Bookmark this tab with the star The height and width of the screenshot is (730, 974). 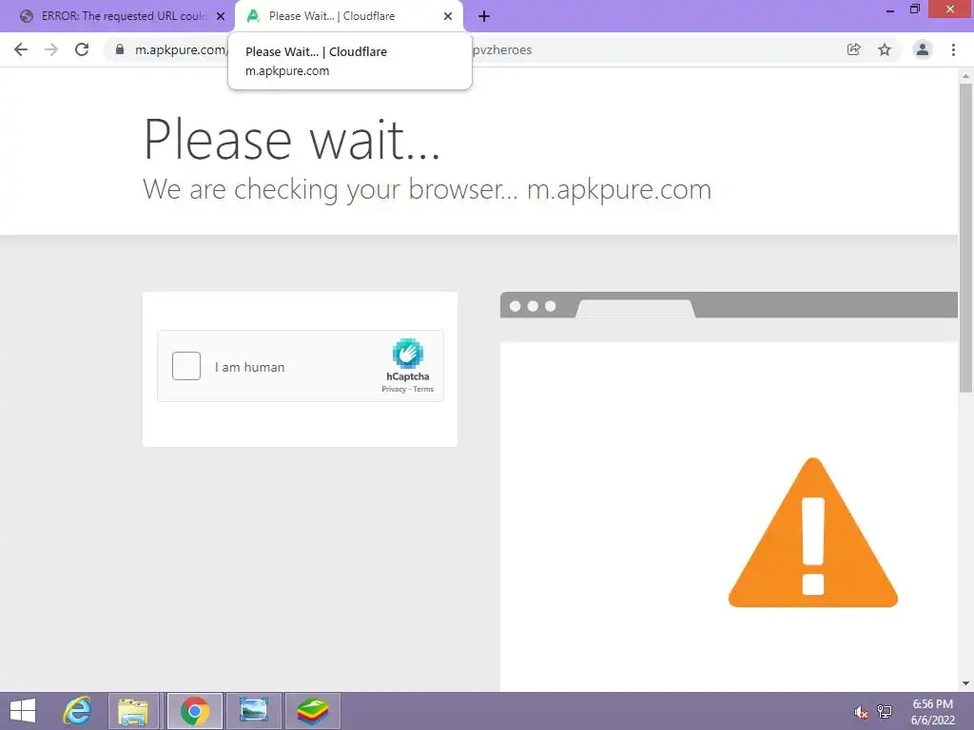885,49
